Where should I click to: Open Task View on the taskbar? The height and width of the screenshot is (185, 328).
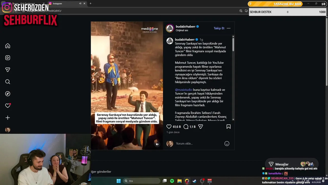(x=165, y=181)
